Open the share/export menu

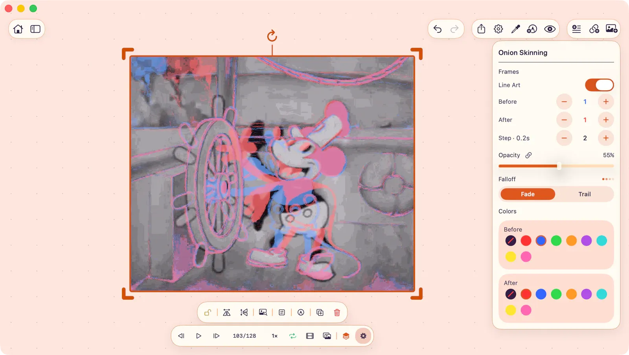[481, 29]
